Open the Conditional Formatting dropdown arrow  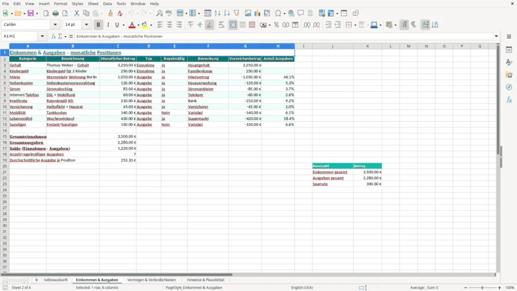pos(395,25)
